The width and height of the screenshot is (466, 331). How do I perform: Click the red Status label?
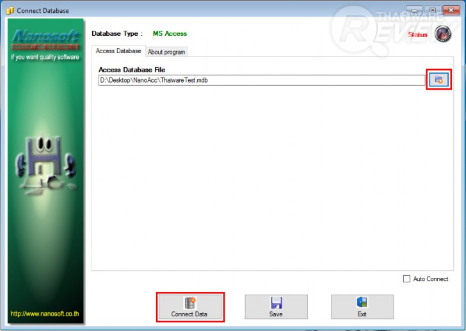click(x=417, y=35)
